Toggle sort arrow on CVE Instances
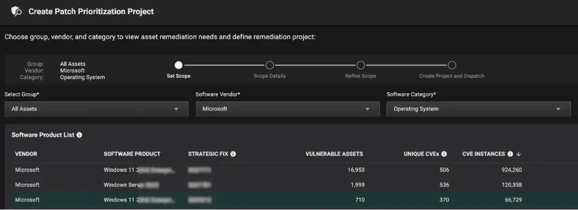Image resolution: width=578 pixels, height=210 pixels. click(x=519, y=154)
